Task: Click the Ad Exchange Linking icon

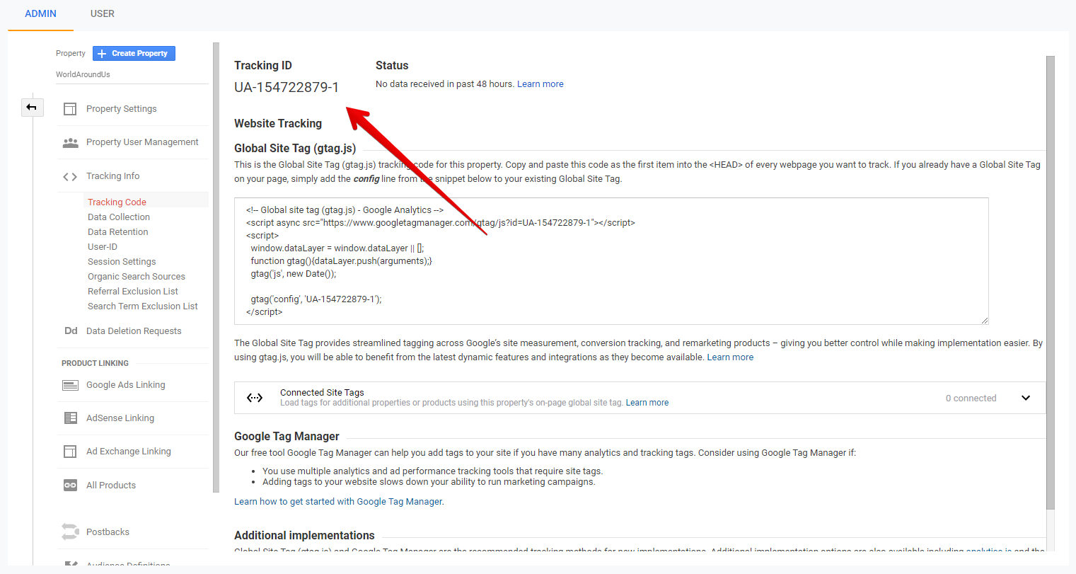Action: [70, 452]
